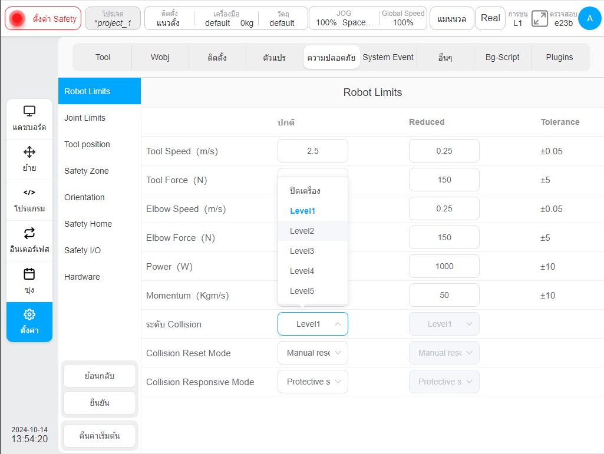Click the ตั้งค่า Safety button
Image resolution: width=604 pixels, height=454 pixels.
pos(43,18)
